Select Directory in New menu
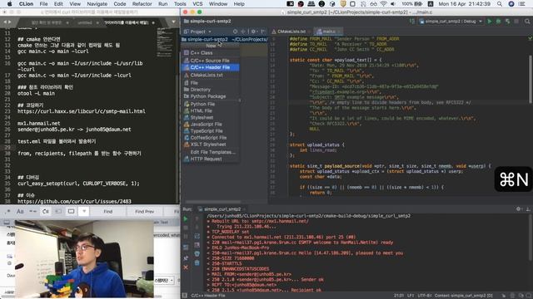 (211, 90)
